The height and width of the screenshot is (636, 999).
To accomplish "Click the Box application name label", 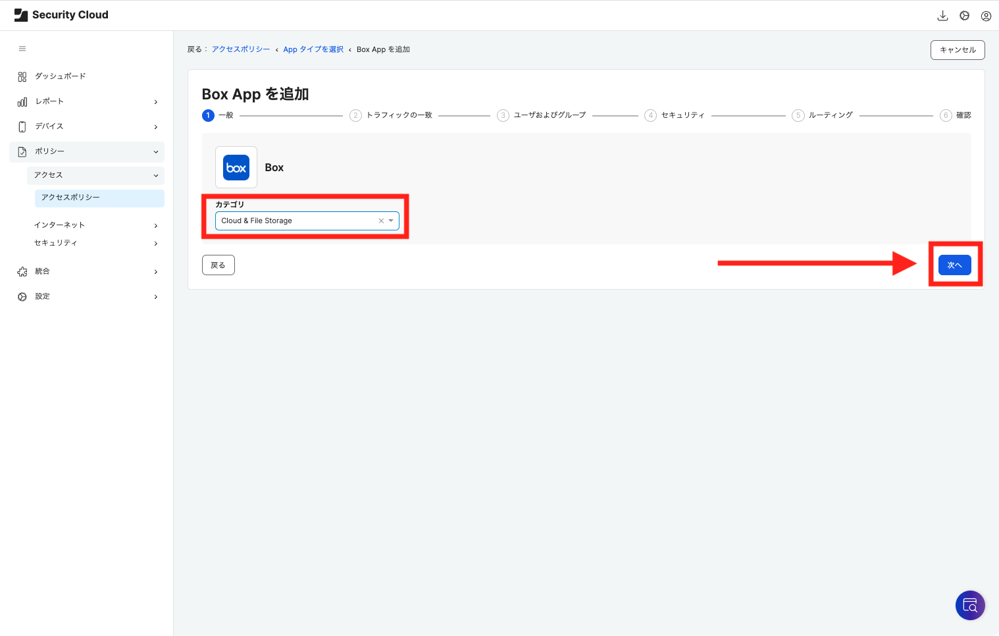I will (x=274, y=168).
